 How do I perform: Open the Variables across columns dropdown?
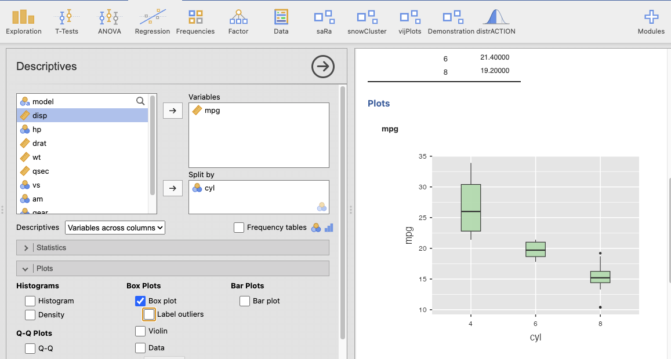click(x=115, y=228)
